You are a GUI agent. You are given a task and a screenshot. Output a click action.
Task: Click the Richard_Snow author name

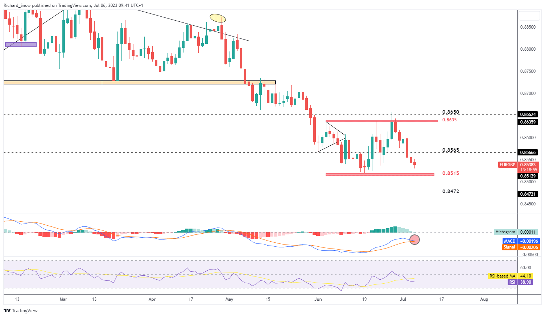[17, 5]
